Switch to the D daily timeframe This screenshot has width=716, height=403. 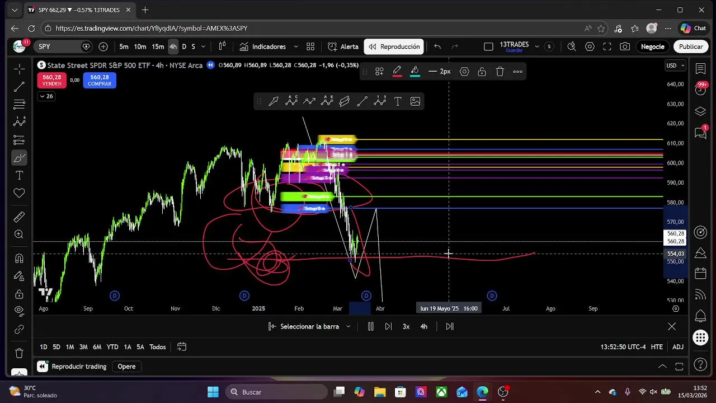184,46
